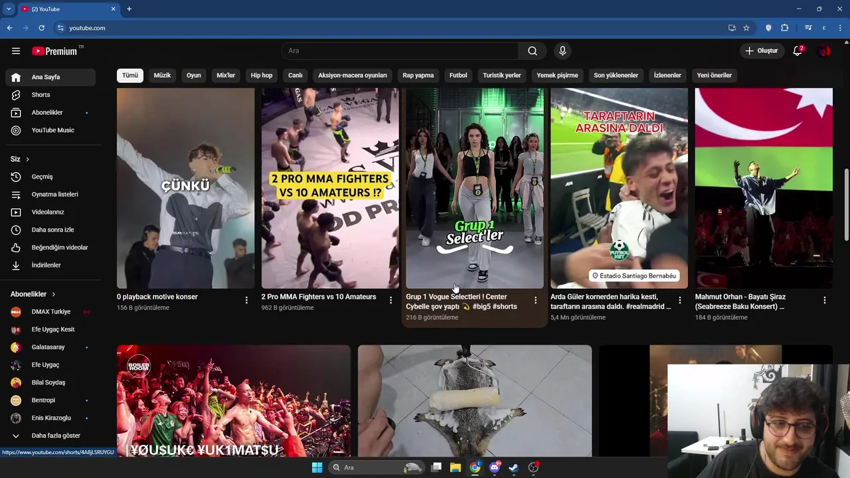Select the Hip hop filter chip
Image resolution: width=850 pixels, height=478 pixels.
[262, 76]
